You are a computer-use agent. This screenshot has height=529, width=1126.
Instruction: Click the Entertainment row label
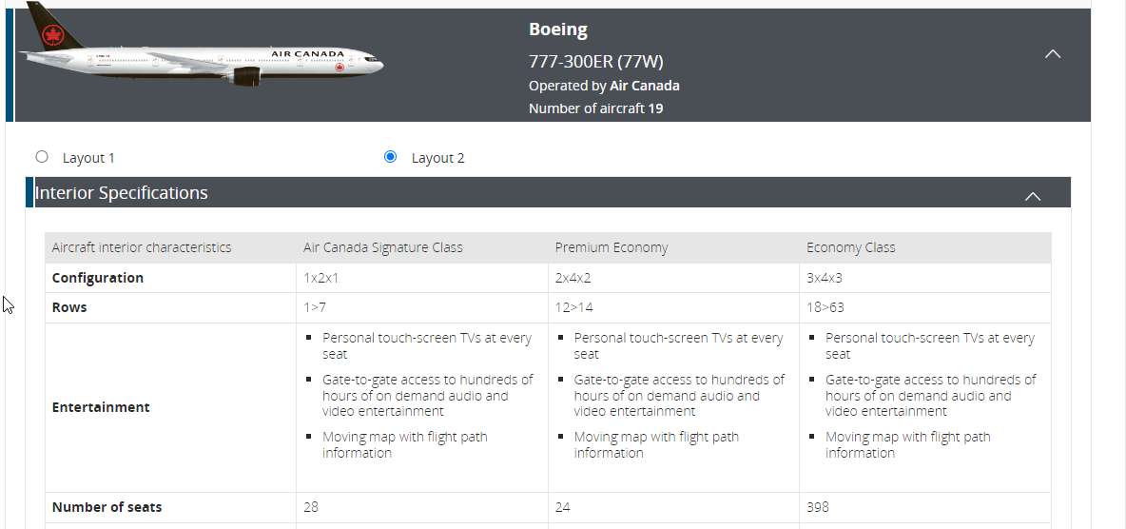point(101,407)
